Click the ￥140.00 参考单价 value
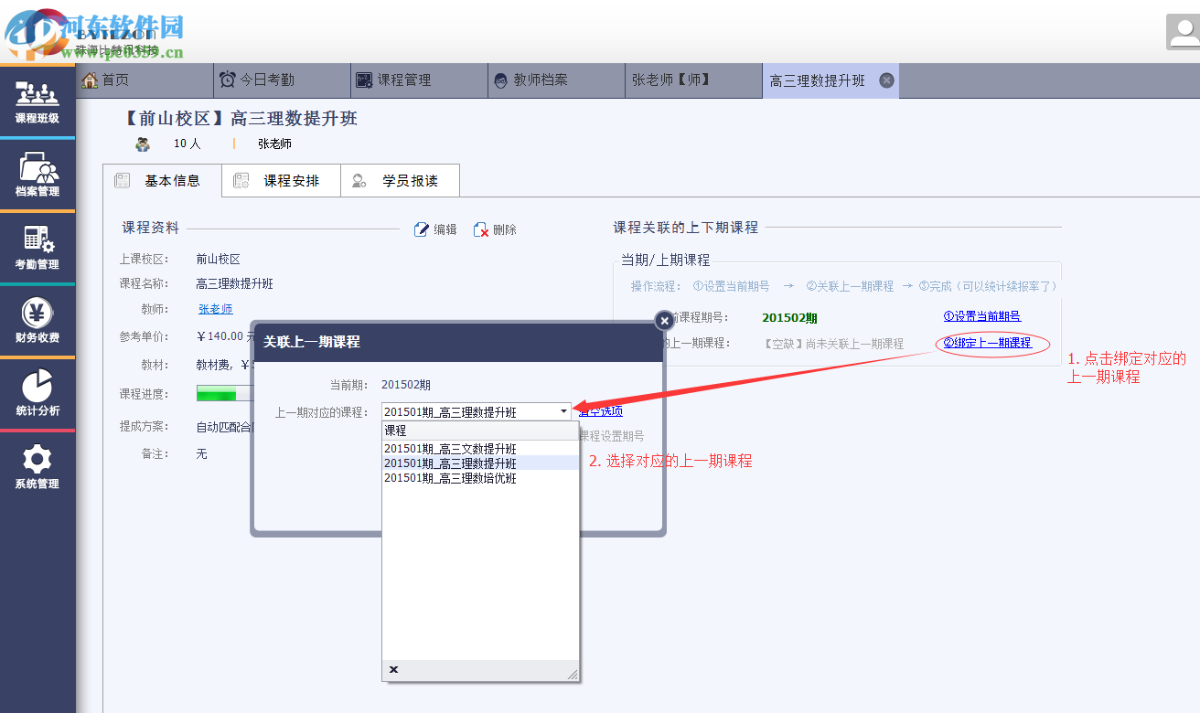Image resolution: width=1200 pixels, height=713 pixels. [x=224, y=336]
